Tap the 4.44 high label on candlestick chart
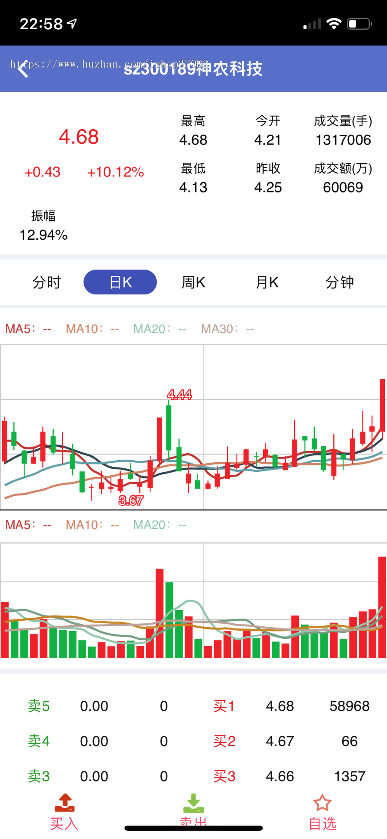 pyautogui.click(x=179, y=394)
